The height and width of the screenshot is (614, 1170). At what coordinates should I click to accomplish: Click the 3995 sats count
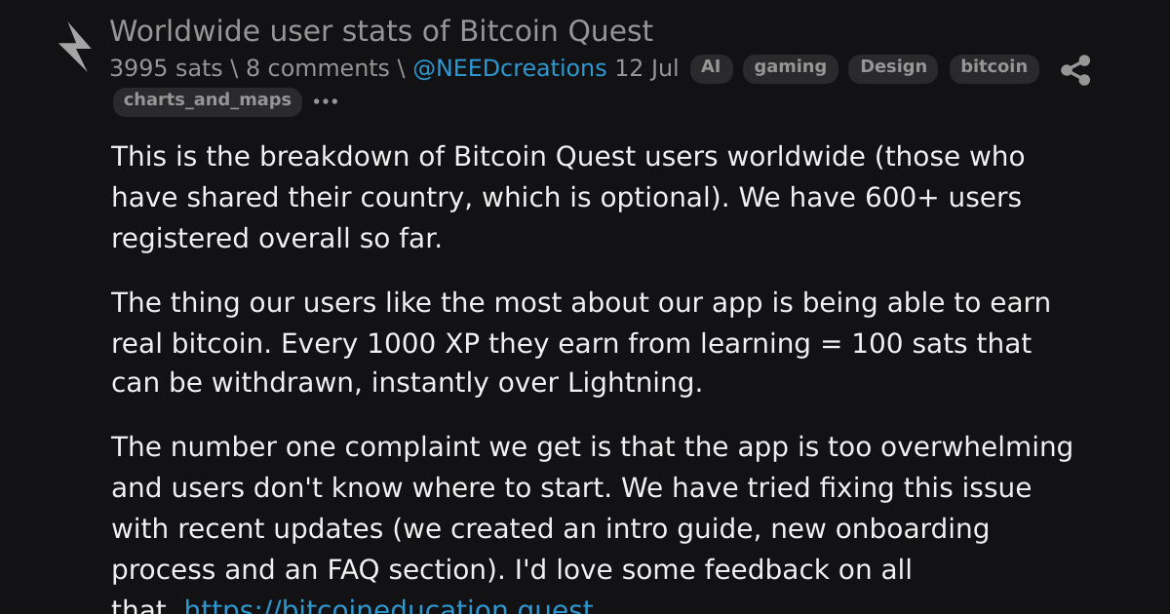coord(166,68)
